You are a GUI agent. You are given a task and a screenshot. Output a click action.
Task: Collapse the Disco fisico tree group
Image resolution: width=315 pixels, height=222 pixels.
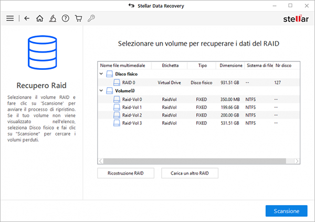[101, 74]
